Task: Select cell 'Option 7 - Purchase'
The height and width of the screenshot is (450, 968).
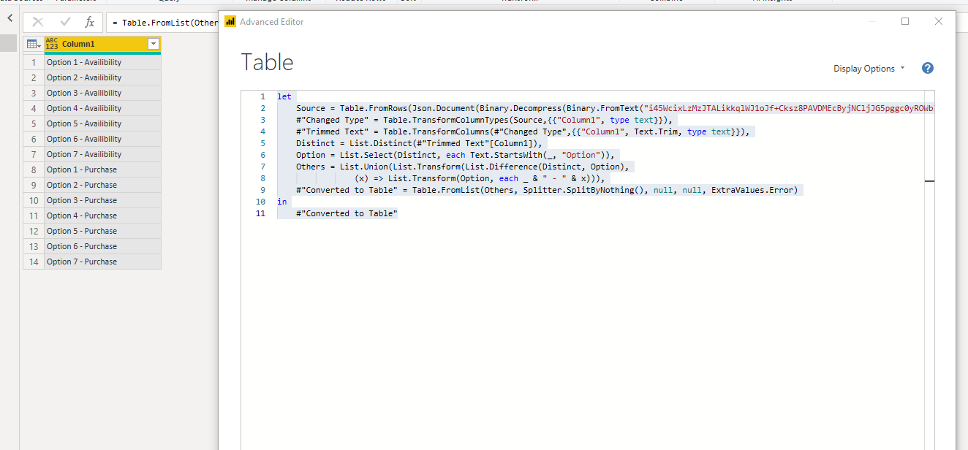Action: [102, 262]
